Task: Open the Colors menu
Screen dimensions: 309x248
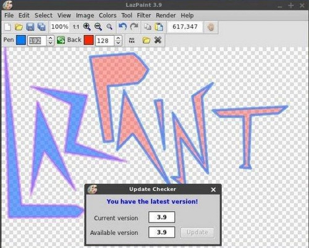Action: tap(108, 15)
